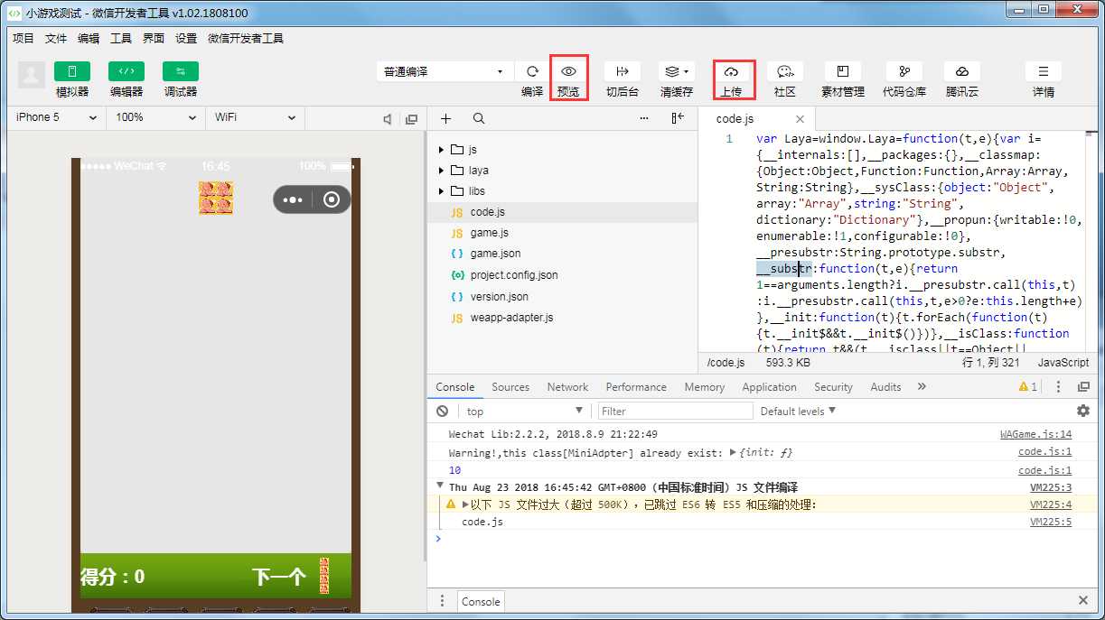The width and height of the screenshot is (1105, 620).
Task: Switch to the Sources devtools tab
Action: 510,386
